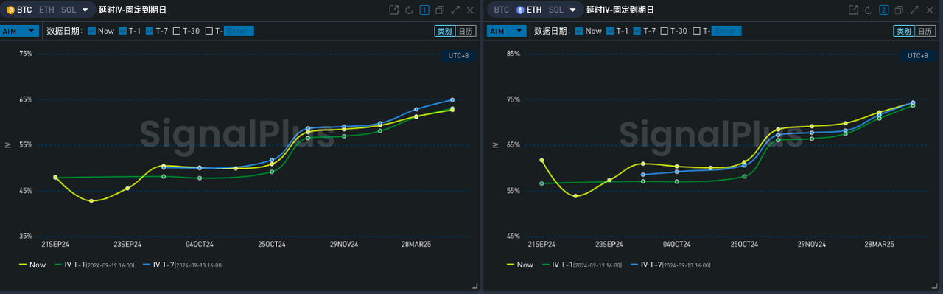The width and height of the screenshot is (943, 294).
Task: Click 23SEP24 axis label in ETH chart
Action: [x=609, y=244]
